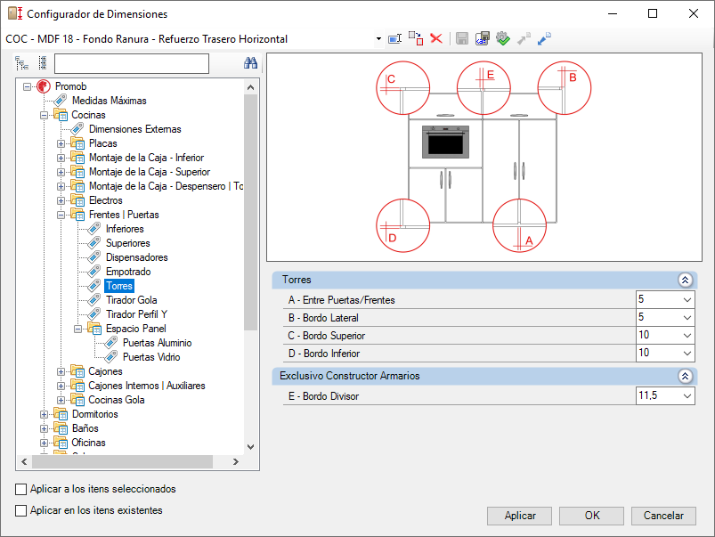Click the tag icon beside Superiores
The height and width of the screenshot is (537, 715).
pyautogui.click(x=93, y=243)
